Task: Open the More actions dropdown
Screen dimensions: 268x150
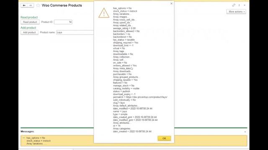Action: point(236,12)
